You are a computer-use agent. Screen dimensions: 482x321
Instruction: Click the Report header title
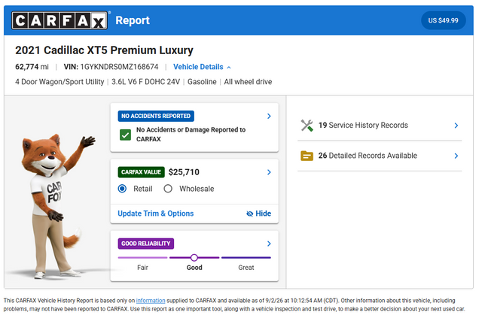(x=133, y=20)
